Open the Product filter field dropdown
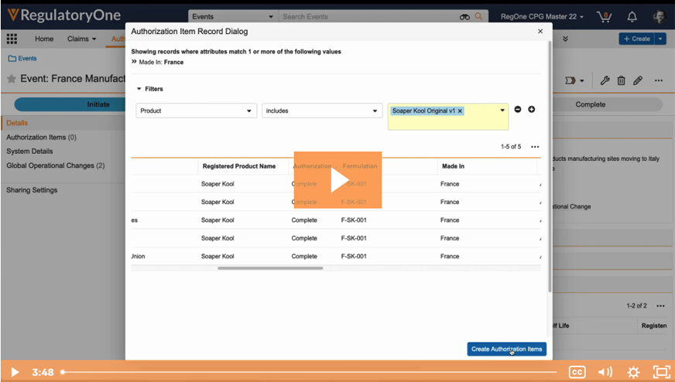Screen dimensions: 675x382 (x=197, y=111)
